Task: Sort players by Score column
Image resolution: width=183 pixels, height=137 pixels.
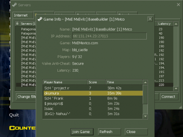Action: click(97, 82)
